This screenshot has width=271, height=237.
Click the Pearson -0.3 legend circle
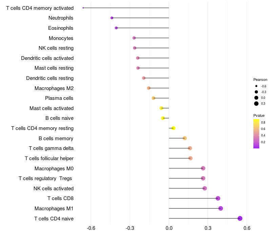coord(256,92)
